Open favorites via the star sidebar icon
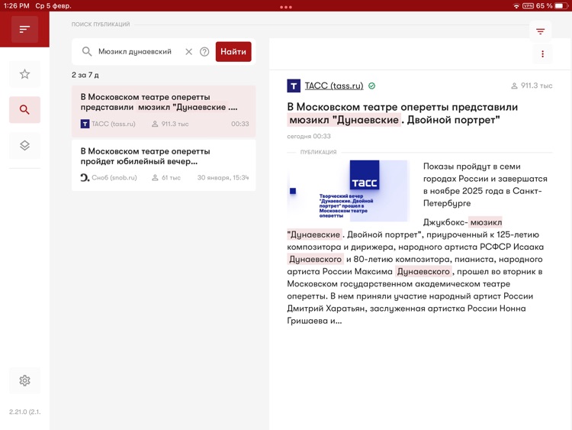Viewport: 572px width, 430px height. click(x=24, y=74)
